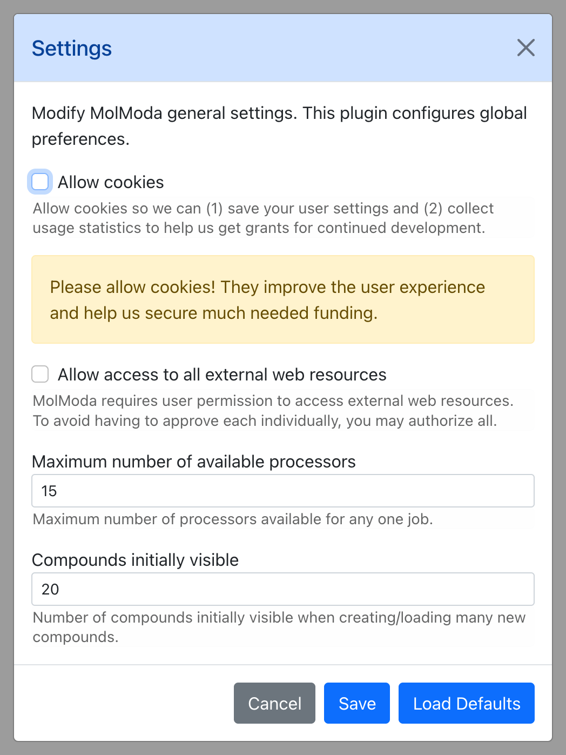Restore settings with Load Defaults

tap(467, 703)
